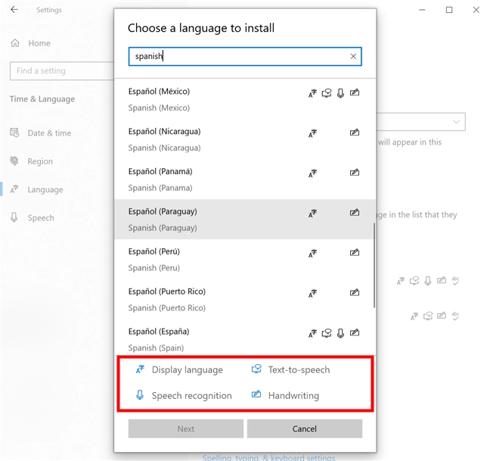
Task: Click handwriting icon for Español (Nicaragua)
Action: 355,132
